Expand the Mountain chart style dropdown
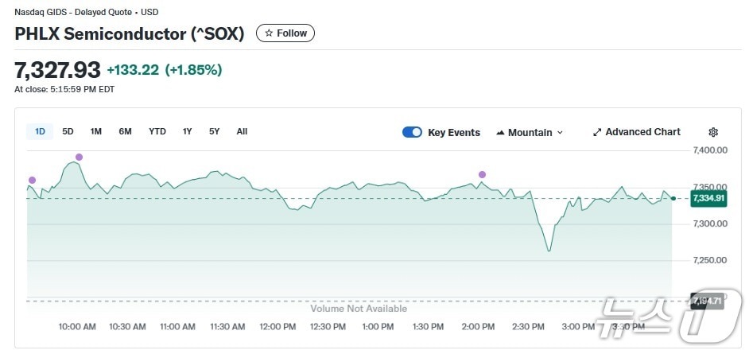The height and width of the screenshot is (354, 753). [x=560, y=132]
